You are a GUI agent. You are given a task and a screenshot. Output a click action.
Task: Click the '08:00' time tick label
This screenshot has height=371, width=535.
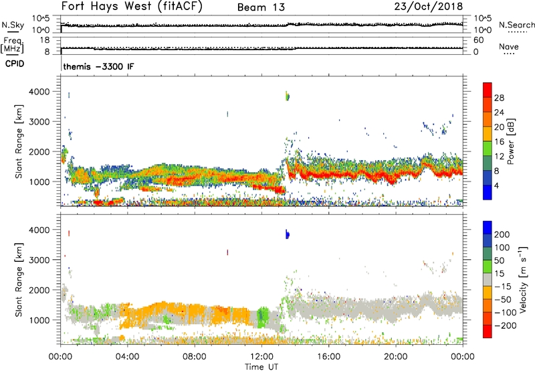[x=195, y=357]
